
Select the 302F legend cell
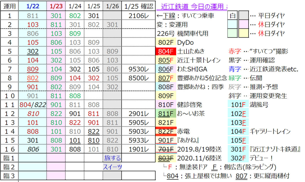(x=238, y=158)
